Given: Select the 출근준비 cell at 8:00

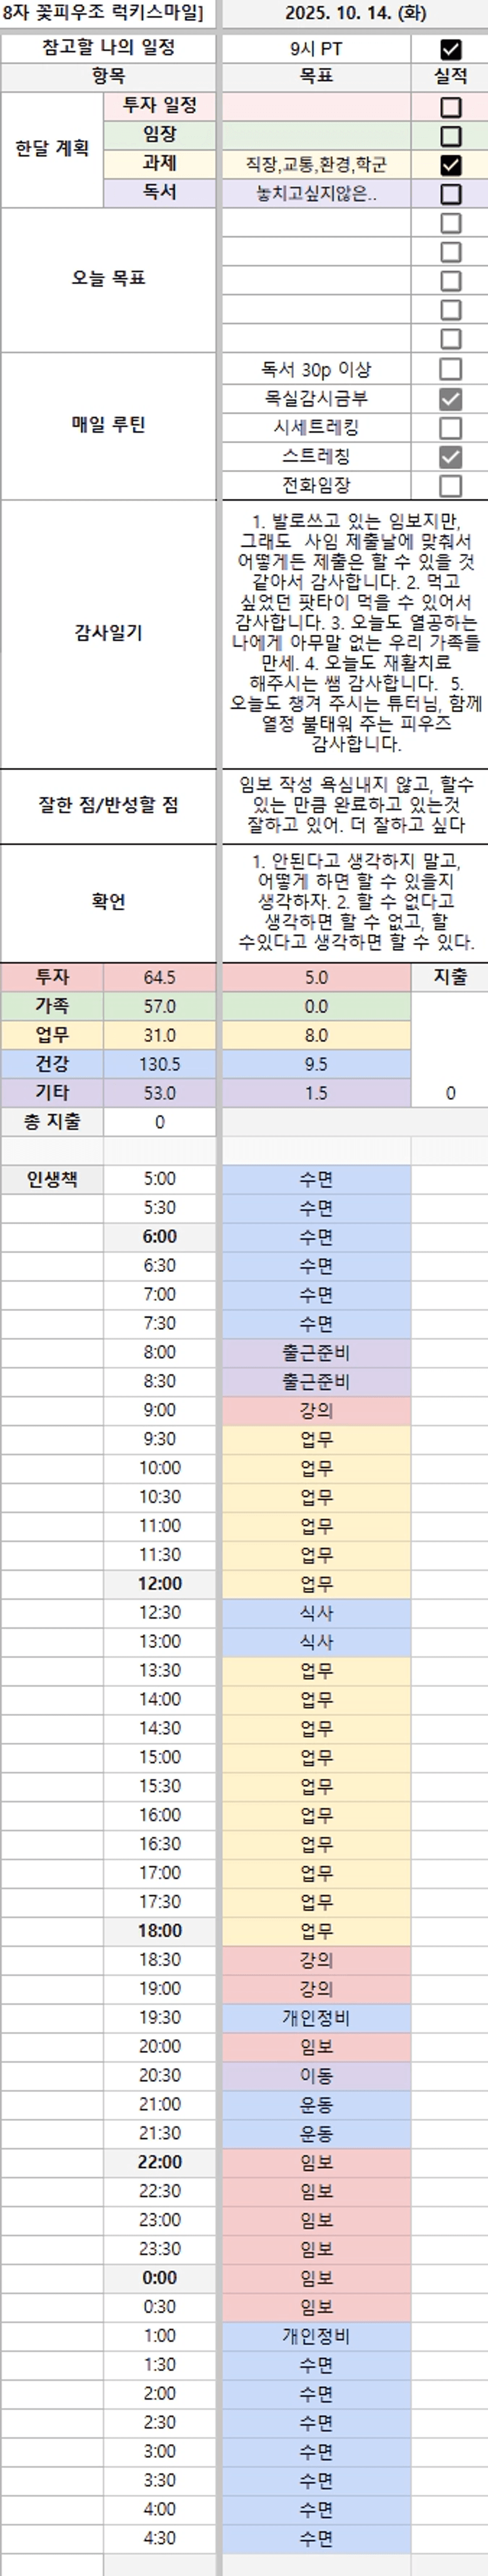Looking at the screenshot, I should tap(315, 1352).
